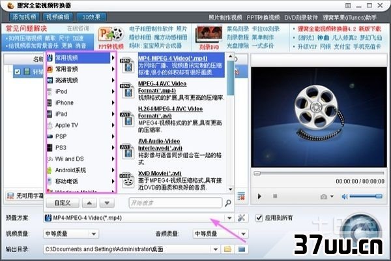The image size is (391, 261).
Task: Choose XviD Movie(*.avi) format
Action: [181, 180]
